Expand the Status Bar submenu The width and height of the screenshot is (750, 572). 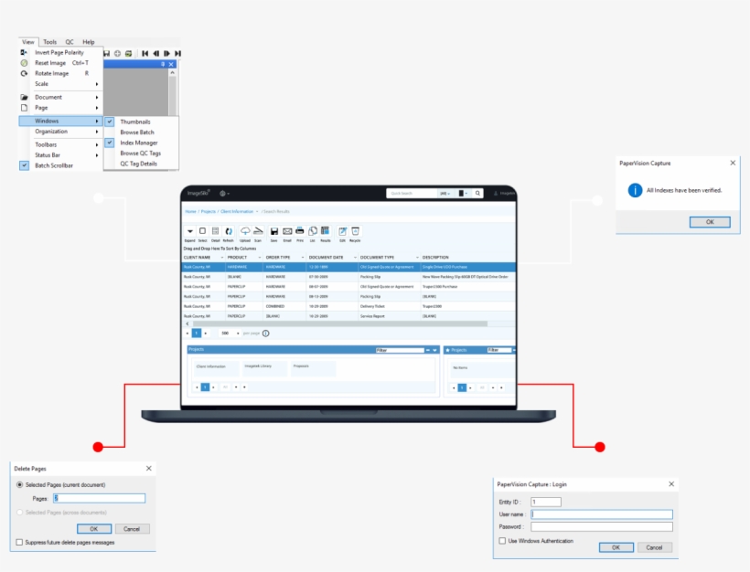pyautogui.click(x=61, y=155)
